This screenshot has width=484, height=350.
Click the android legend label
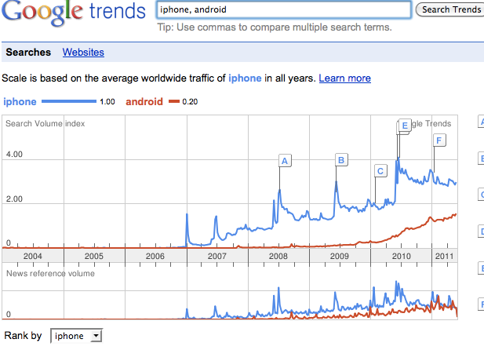pyautogui.click(x=144, y=101)
